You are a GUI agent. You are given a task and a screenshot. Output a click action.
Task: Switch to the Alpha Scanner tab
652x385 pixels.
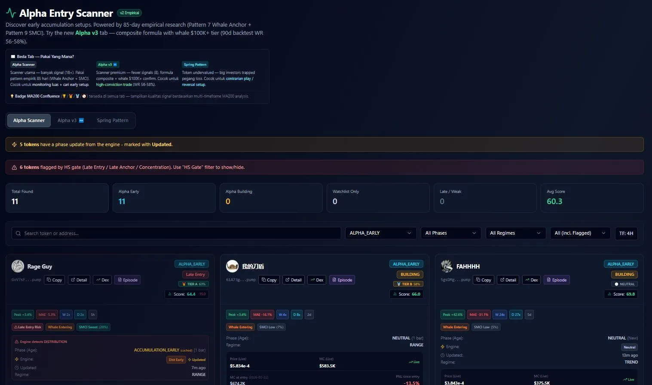[29, 120]
